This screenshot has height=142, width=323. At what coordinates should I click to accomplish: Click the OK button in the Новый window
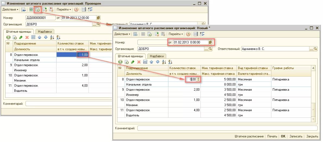(x=283, y=137)
